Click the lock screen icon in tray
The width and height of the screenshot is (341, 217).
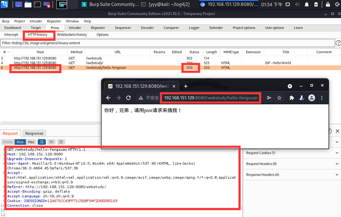(328, 4)
